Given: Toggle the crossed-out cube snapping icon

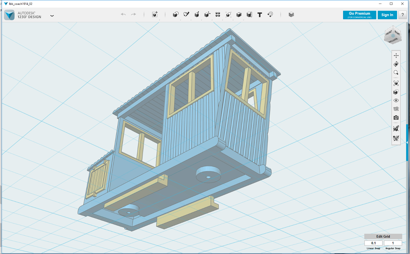Looking at the screenshot, I should 396,128.
